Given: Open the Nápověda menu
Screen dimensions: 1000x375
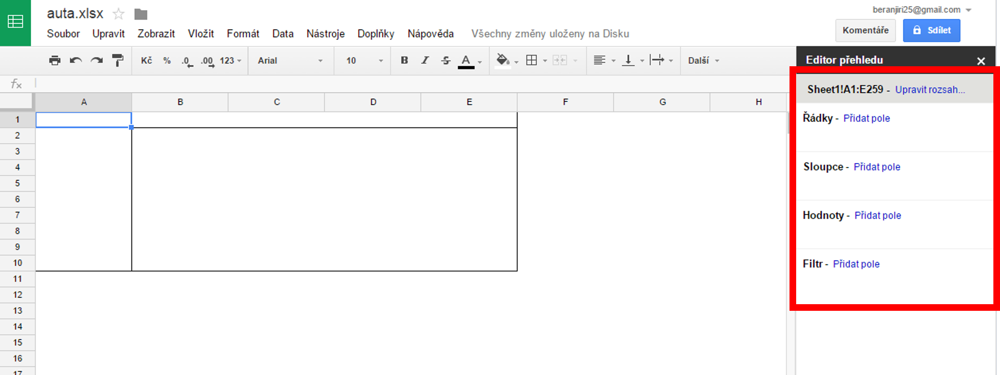Looking at the screenshot, I should pos(431,34).
